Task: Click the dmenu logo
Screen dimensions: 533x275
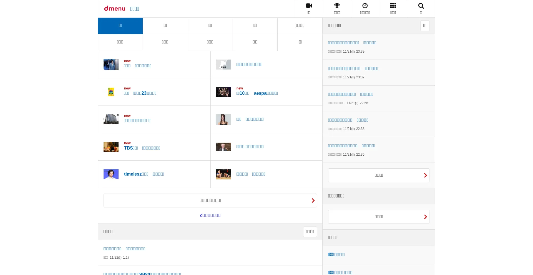Action: (115, 9)
